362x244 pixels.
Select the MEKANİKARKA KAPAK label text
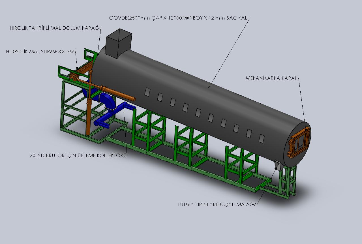tap(272, 78)
